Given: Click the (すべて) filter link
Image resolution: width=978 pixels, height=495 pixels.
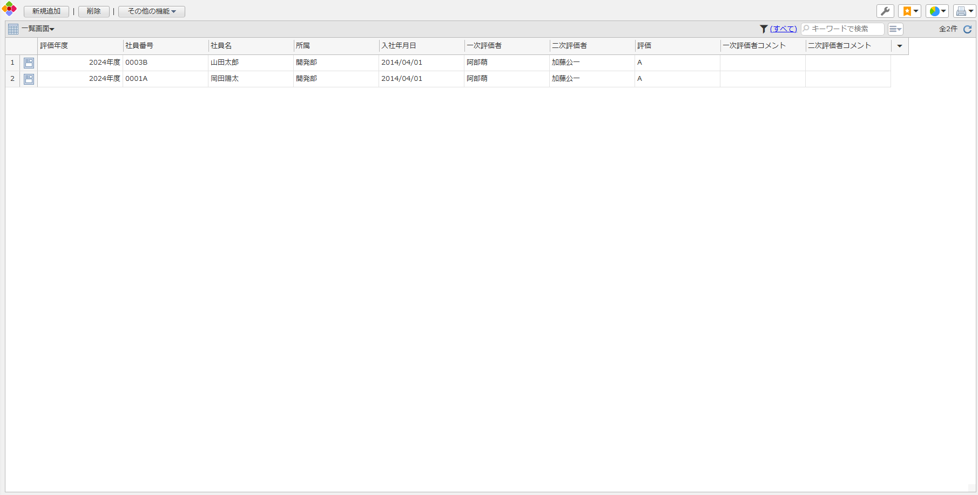Looking at the screenshot, I should (783, 29).
